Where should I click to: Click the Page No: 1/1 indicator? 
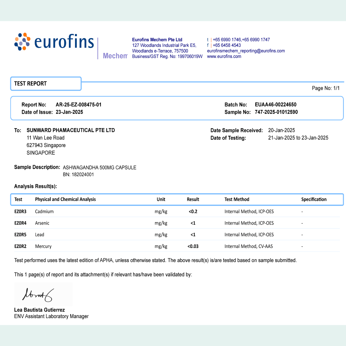(325, 88)
